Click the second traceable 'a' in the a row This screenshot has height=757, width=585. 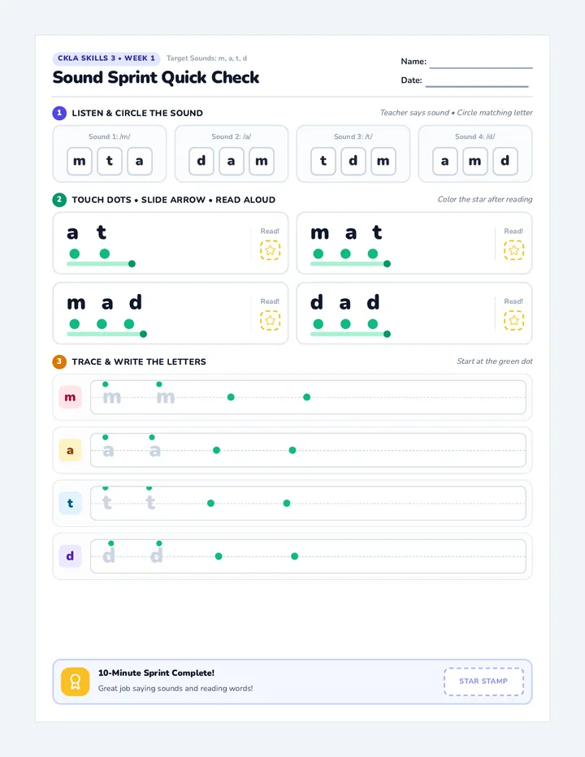tap(154, 451)
